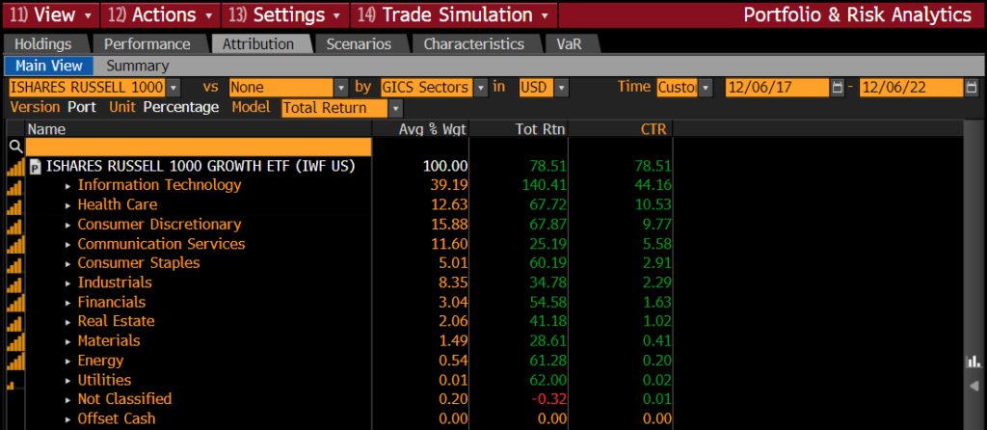Click the end date field 12/06/22
Screen dimensions: 987x430
pyautogui.click(x=911, y=88)
